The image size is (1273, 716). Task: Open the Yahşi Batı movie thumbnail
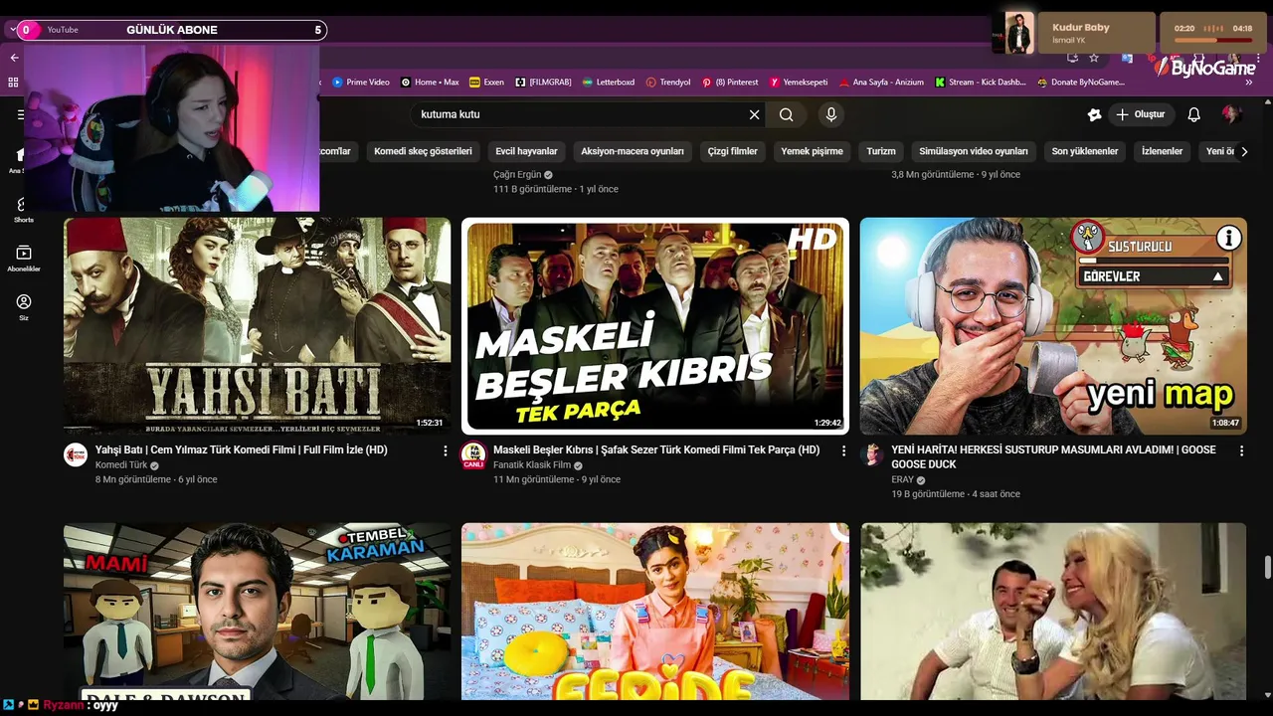(x=258, y=326)
